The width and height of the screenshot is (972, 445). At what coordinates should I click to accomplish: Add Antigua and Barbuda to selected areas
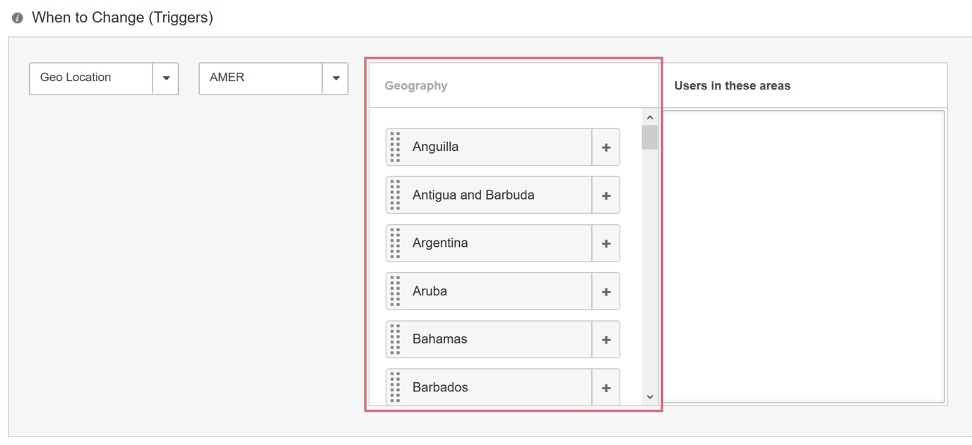(x=605, y=195)
